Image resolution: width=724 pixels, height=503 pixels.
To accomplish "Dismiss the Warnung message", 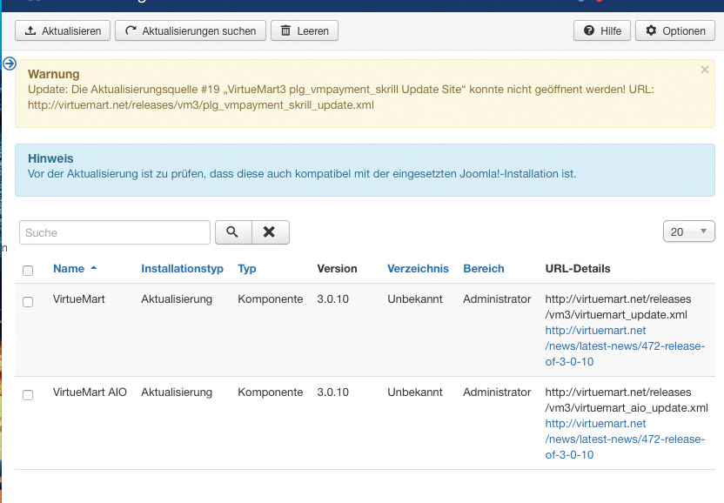I will 704,70.
